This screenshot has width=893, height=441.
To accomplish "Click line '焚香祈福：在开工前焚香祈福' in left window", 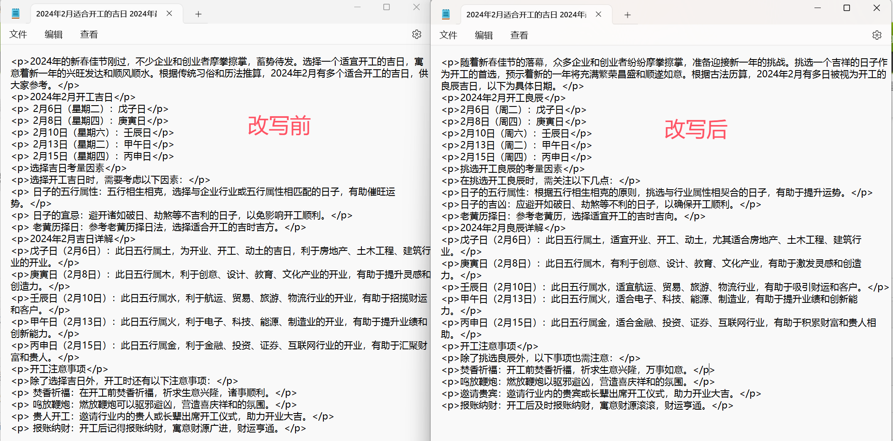I will 154,393.
